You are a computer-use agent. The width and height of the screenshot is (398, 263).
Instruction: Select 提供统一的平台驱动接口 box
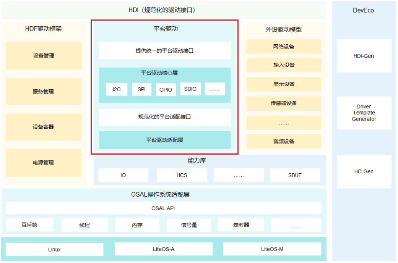(x=165, y=51)
